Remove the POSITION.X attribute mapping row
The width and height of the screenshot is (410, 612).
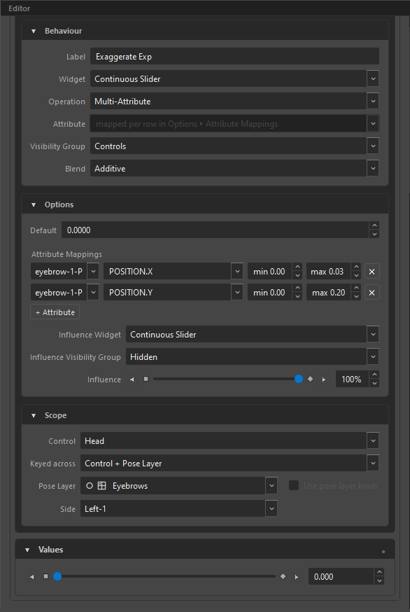pos(372,271)
